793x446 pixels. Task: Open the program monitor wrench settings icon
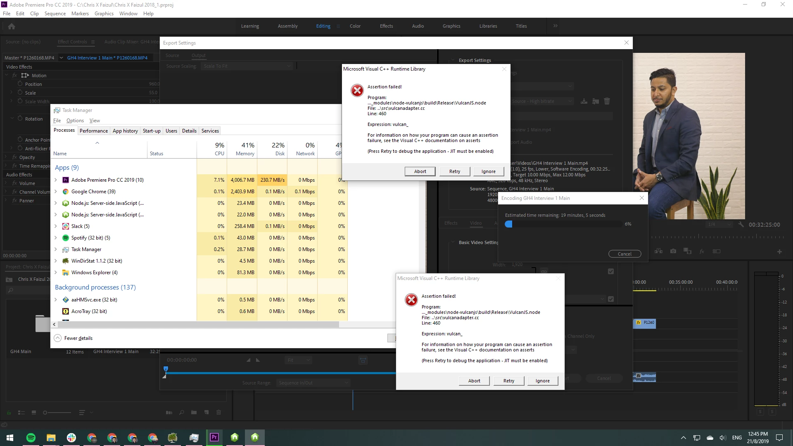coord(741,225)
